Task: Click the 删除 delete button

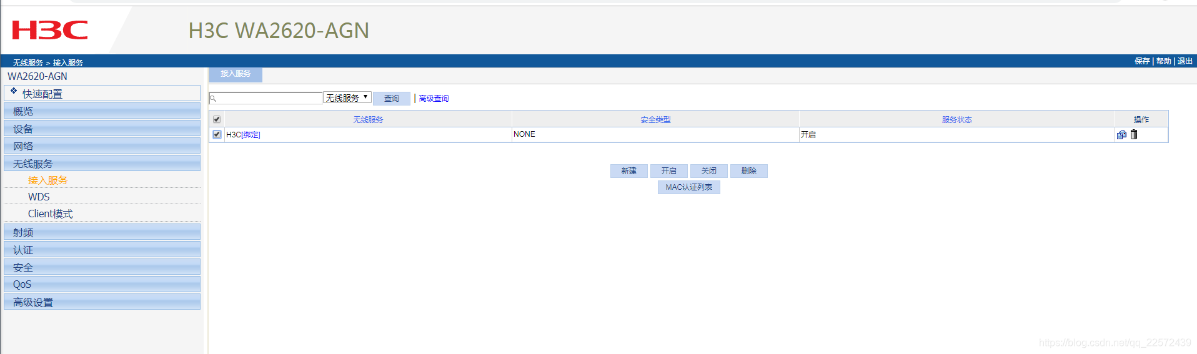Action: click(x=749, y=171)
